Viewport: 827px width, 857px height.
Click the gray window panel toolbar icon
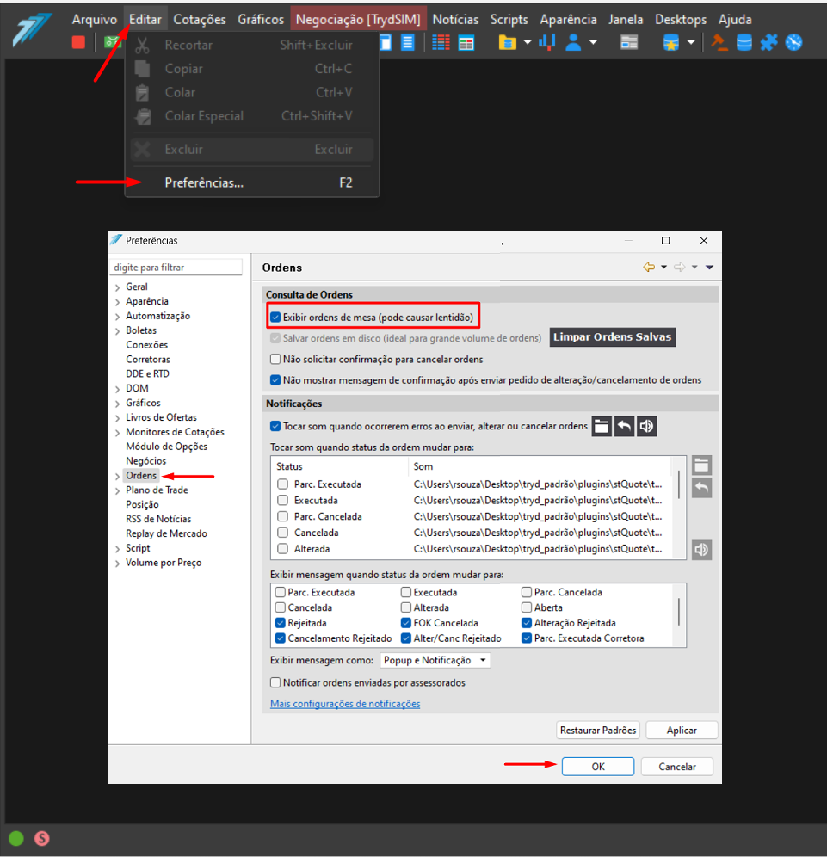pyautogui.click(x=629, y=43)
